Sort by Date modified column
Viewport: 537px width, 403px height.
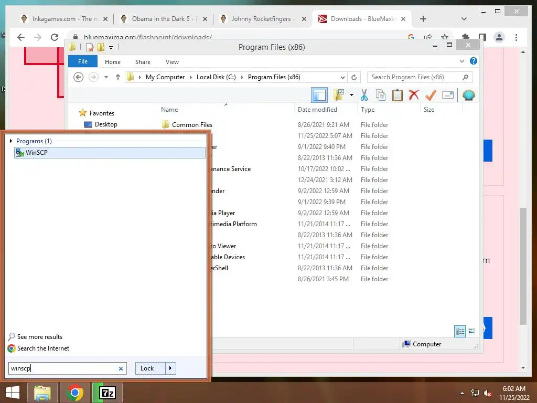click(317, 110)
